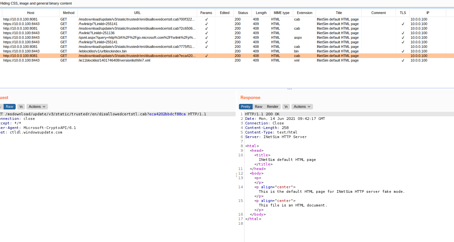This screenshot has width=454, height=242.
Task: Sort by the TLS column header
Action: 403,13
